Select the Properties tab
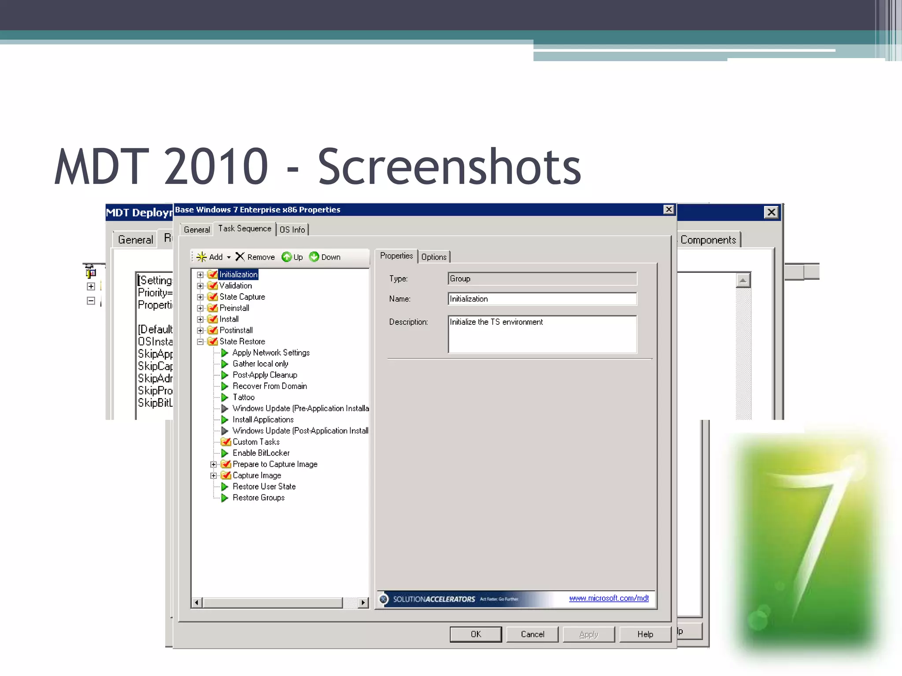The height and width of the screenshot is (676, 902). [396, 256]
